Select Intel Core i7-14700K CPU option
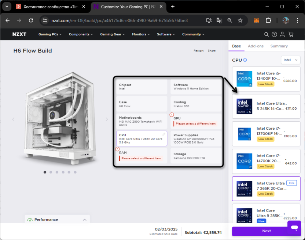The width and height of the screenshot is (305, 240). click(x=266, y=161)
